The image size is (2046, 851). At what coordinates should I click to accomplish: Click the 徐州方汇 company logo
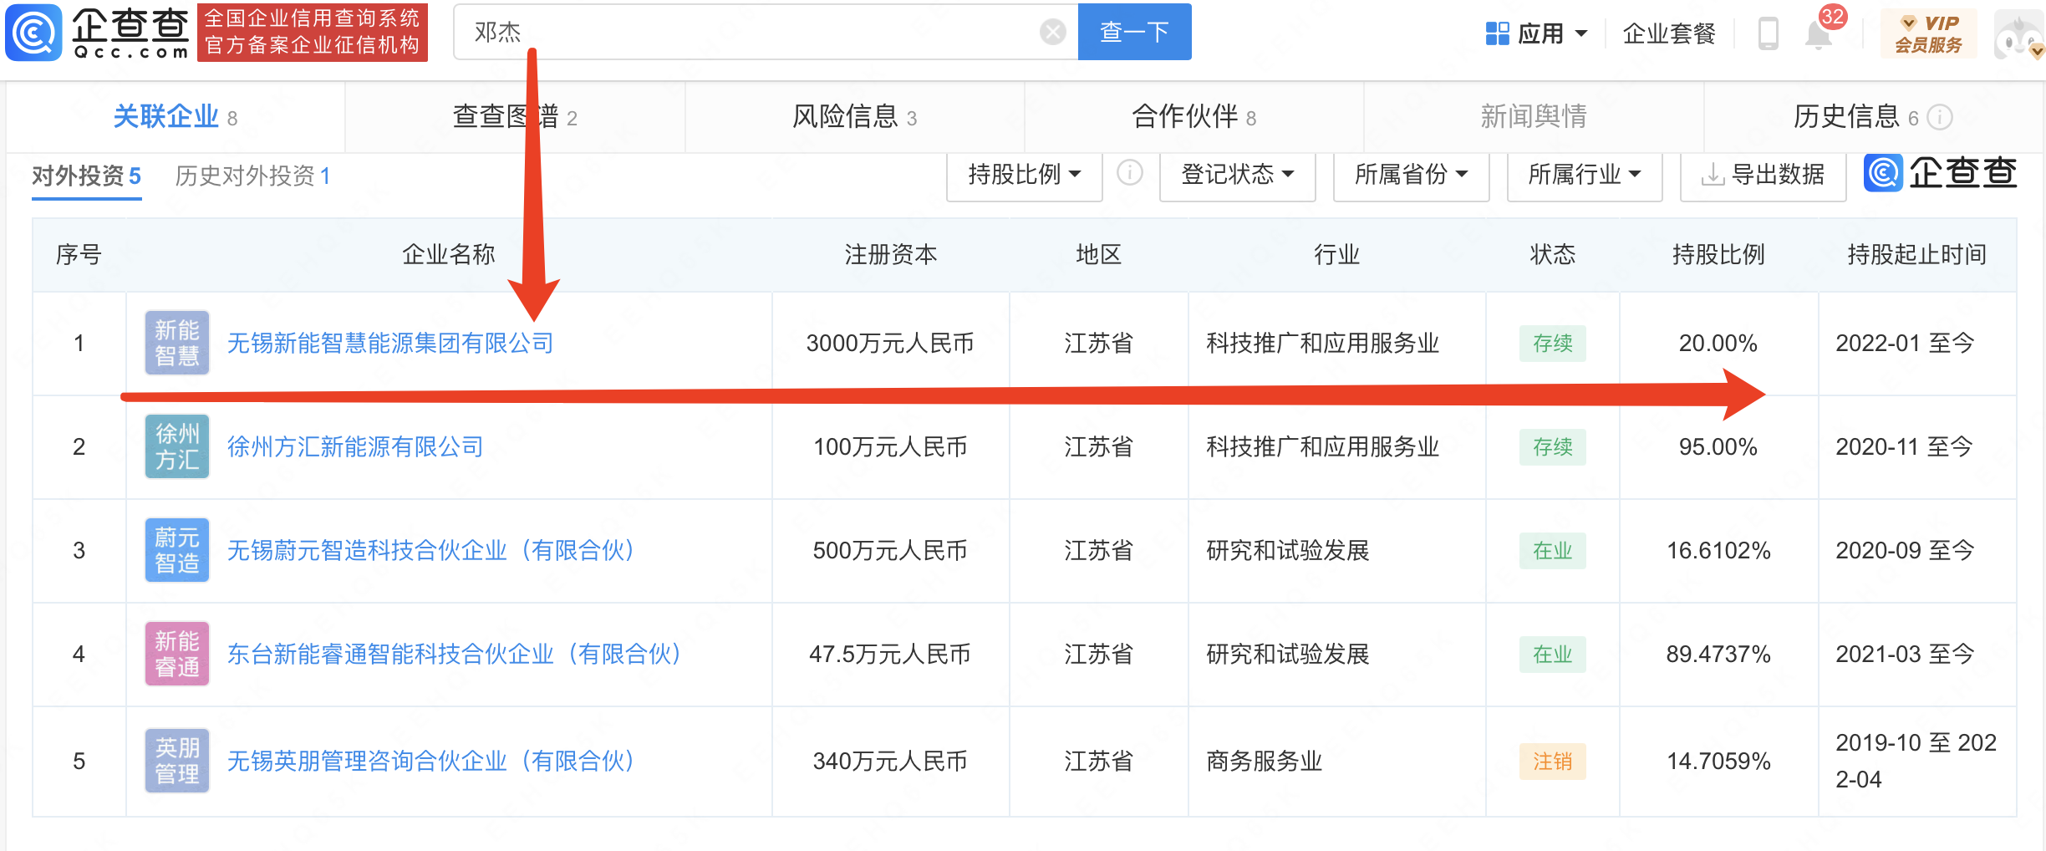click(x=176, y=446)
